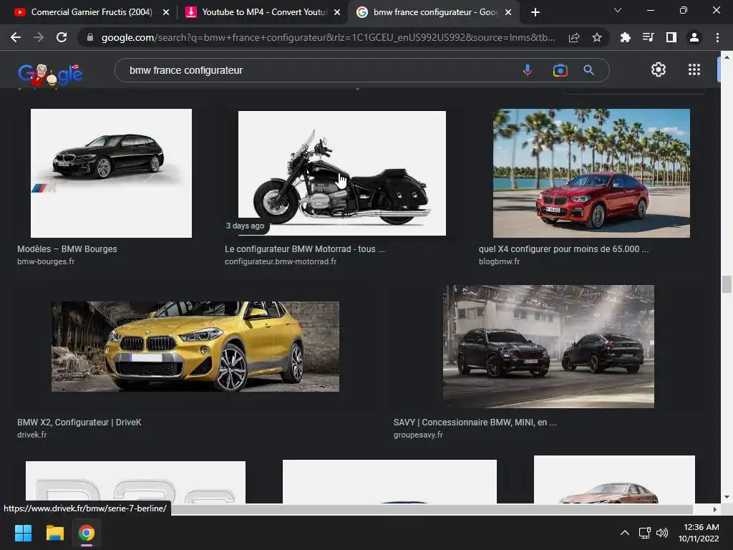Open the media controls icon
Screen dimensions: 733x550
click(x=648, y=37)
